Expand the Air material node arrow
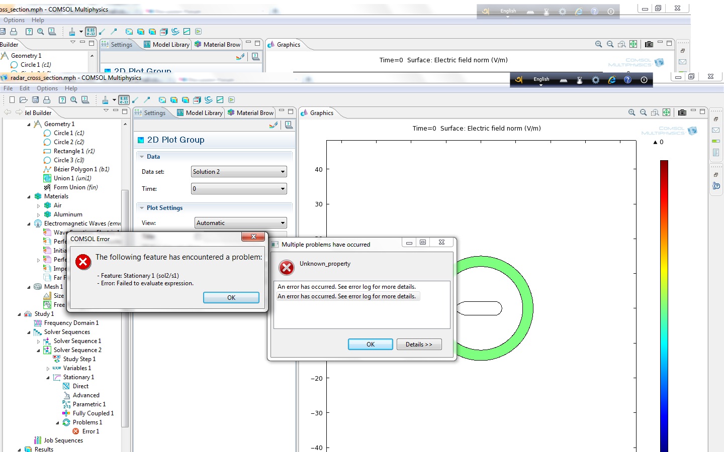This screenshot has height=452, width=724. tap(38, 205)
